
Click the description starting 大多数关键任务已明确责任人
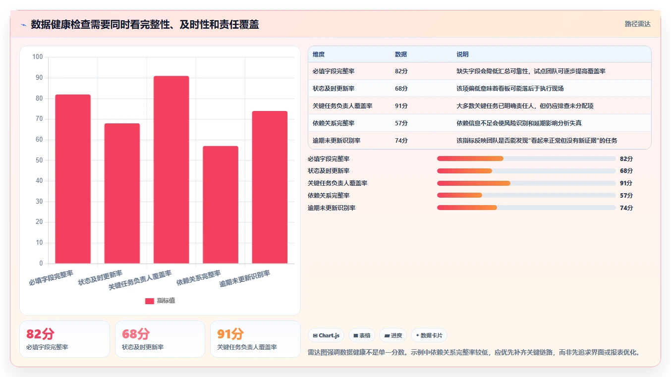[x=525, y=106]
